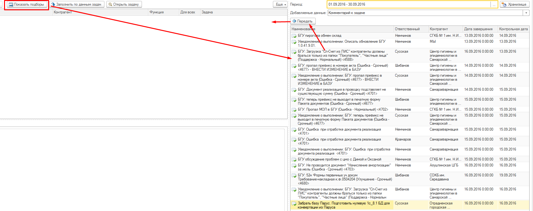Open period picker via ellipsis button
The image size is (533, 211).
tap(494, 5)
